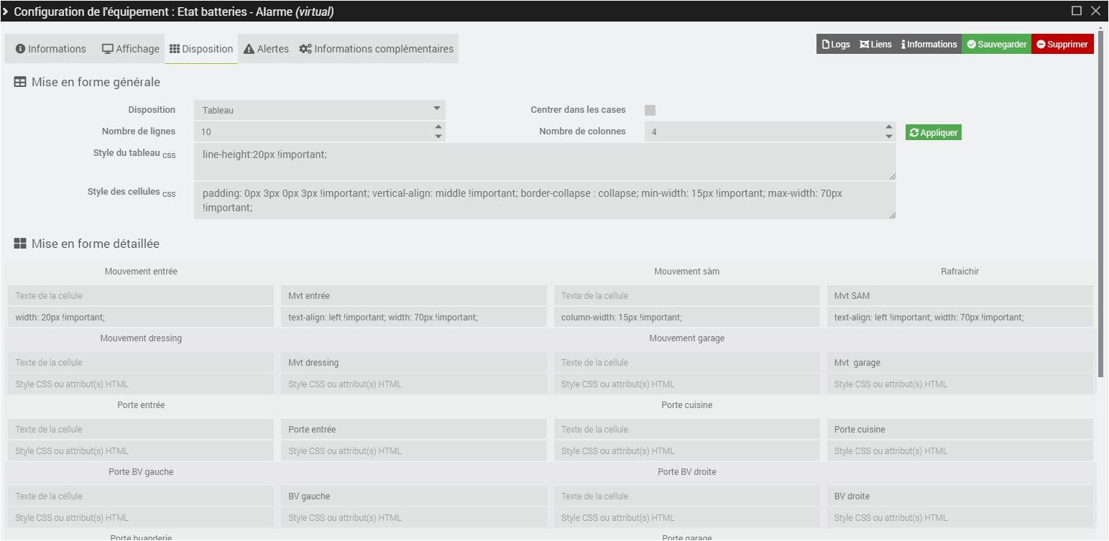Image resolution: width=1109 pixels, height=541 pixels.
Task: Open the Disposition dropdown set to Tableau
Action: tap(320, 110)
